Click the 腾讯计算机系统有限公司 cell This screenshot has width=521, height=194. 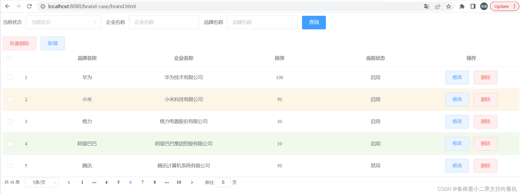point(184,166)
